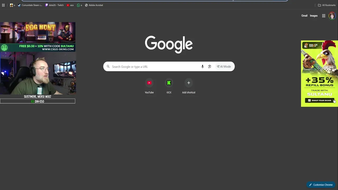Screen dimensions: 338x190
Task: Go to Gmail
Action: click(x=304, y=16)
